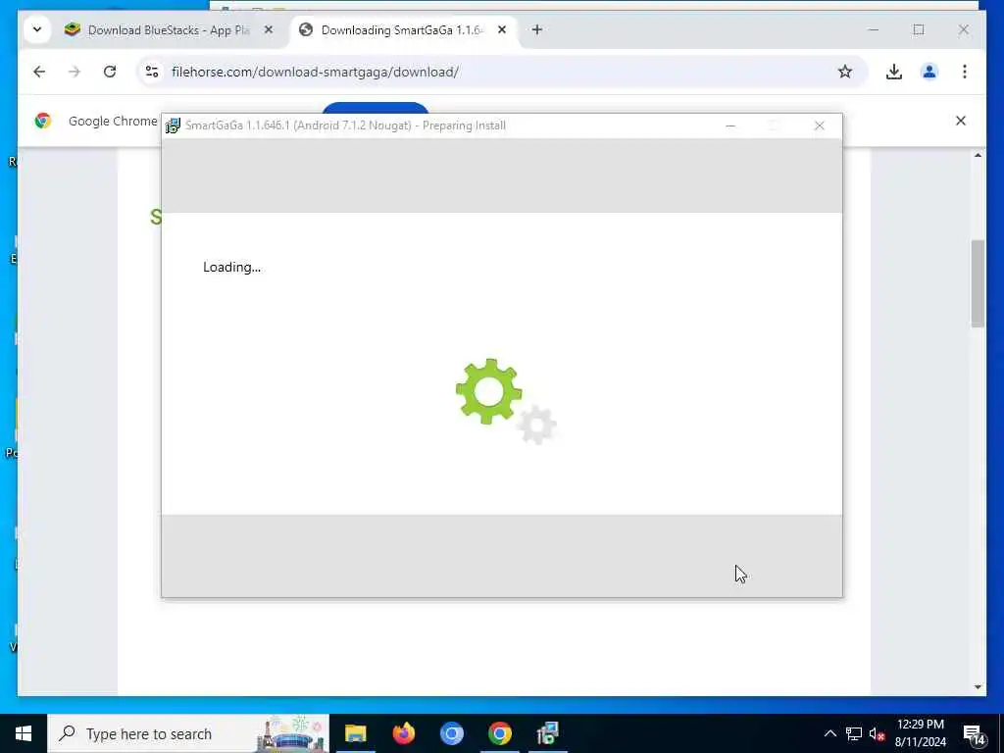This screenshot has width=1004, height=753.
Task: Click the green gear loading icon
Action: pos(489,391)
